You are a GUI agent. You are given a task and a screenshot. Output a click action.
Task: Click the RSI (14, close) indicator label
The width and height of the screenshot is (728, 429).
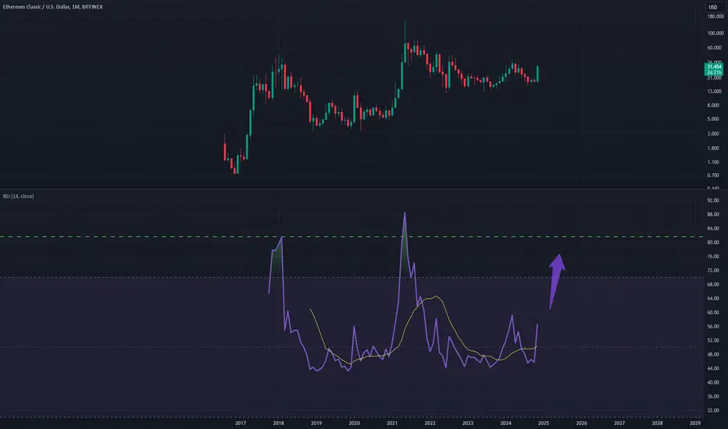point(18,197)
